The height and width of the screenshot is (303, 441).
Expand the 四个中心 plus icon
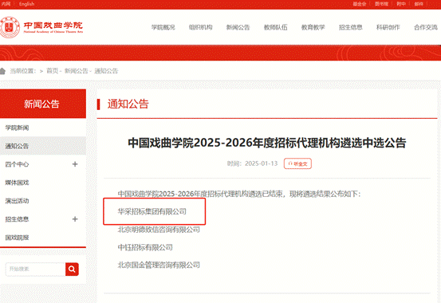(x=75, y=164)
